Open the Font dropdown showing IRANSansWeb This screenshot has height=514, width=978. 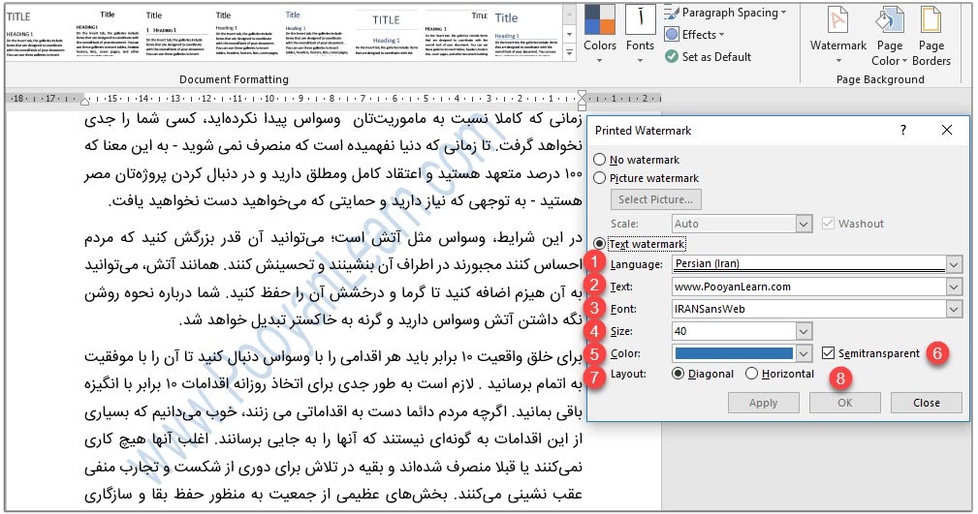955,309
